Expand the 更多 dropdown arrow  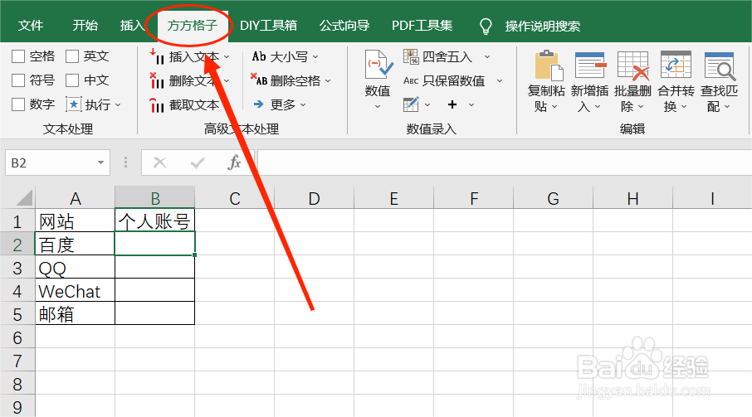(303, 104)
